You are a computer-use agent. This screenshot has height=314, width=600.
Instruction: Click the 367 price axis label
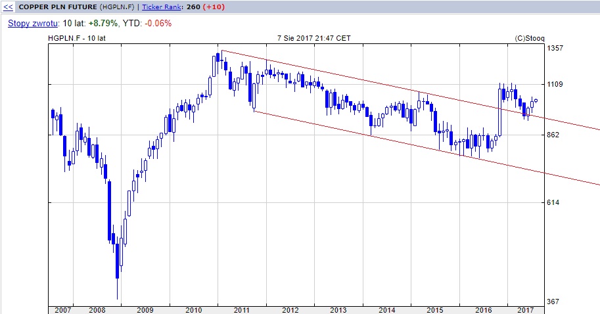point(554,302)
